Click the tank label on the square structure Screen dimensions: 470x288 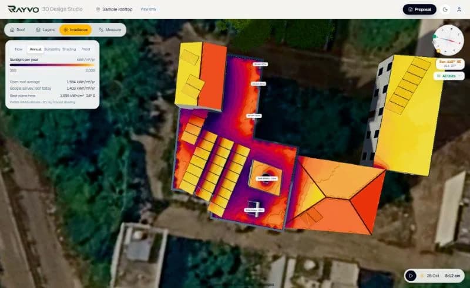click(x=267, y=178)
